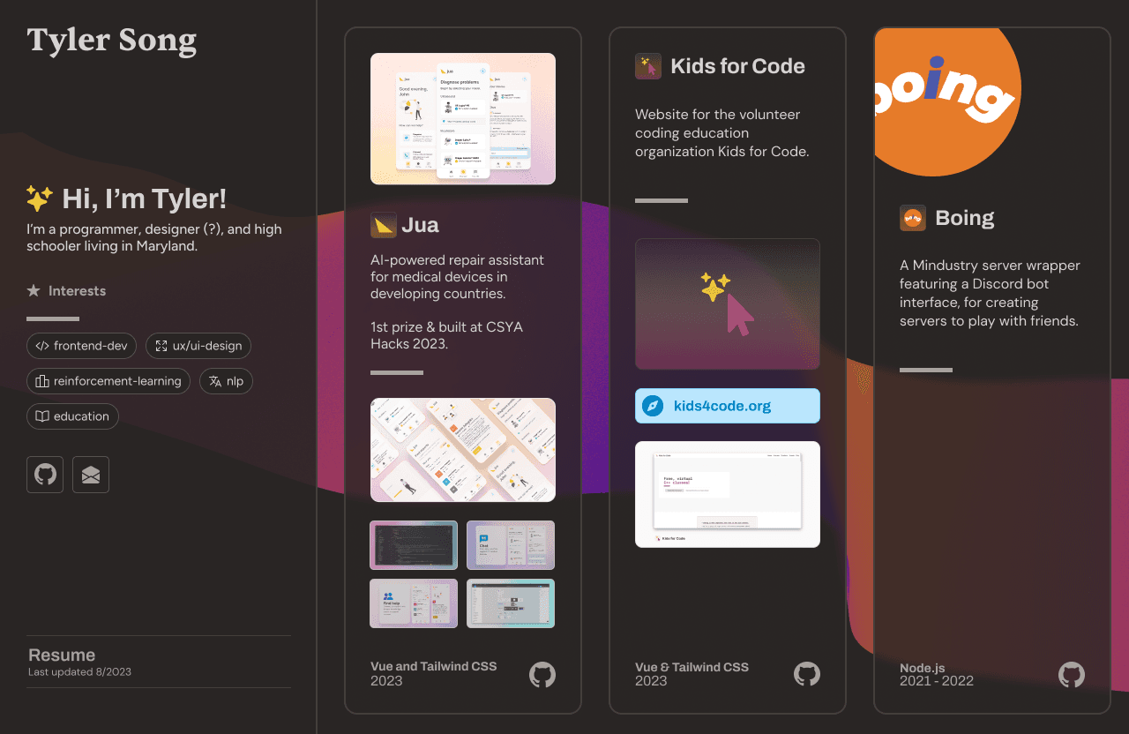
Task: Click the bar chart icon in reinforcement-learning tag
Action: pyautogui.click(x=41, y=381)
